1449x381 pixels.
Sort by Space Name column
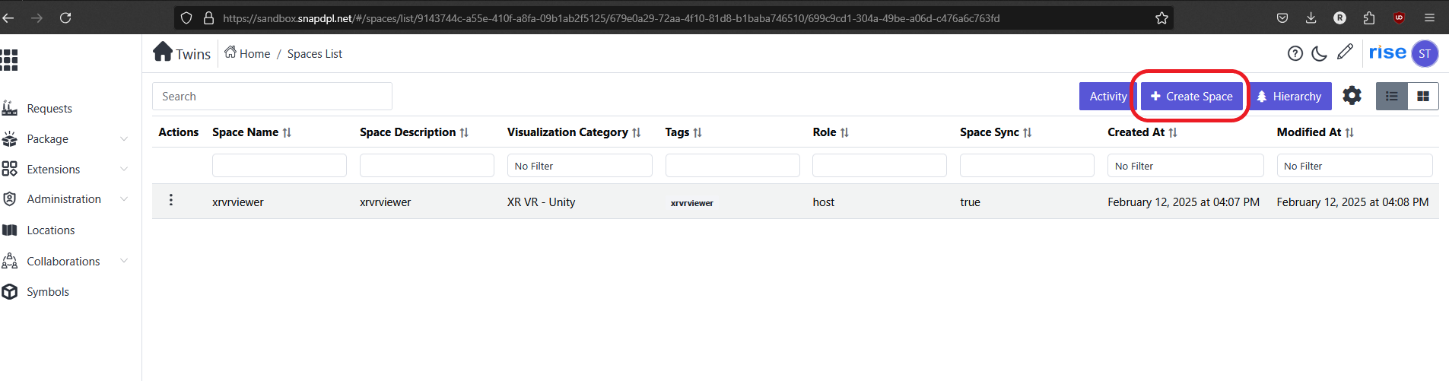287,132
